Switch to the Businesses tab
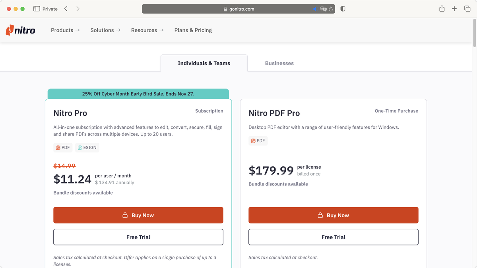Screen dimensions: 477x268 click(x=279, y=63)
